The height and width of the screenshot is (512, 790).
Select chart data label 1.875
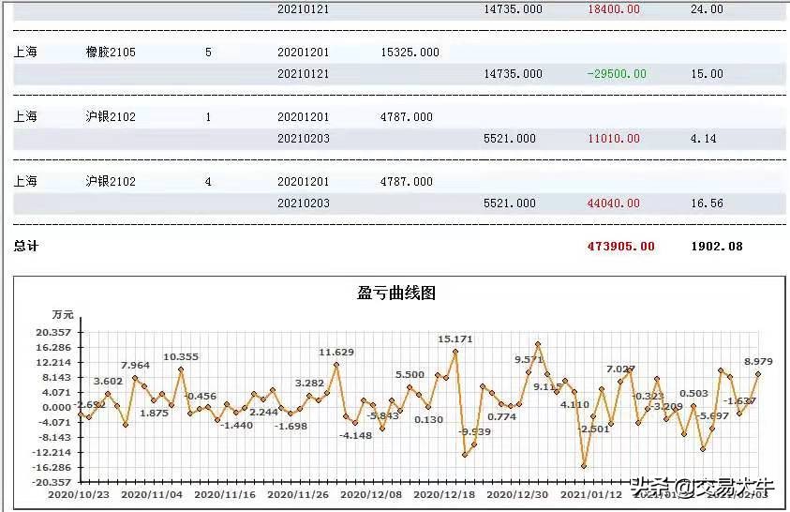(x=154, y=414)
